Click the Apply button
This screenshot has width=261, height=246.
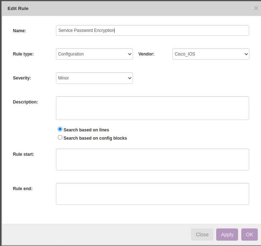(227, 235)
